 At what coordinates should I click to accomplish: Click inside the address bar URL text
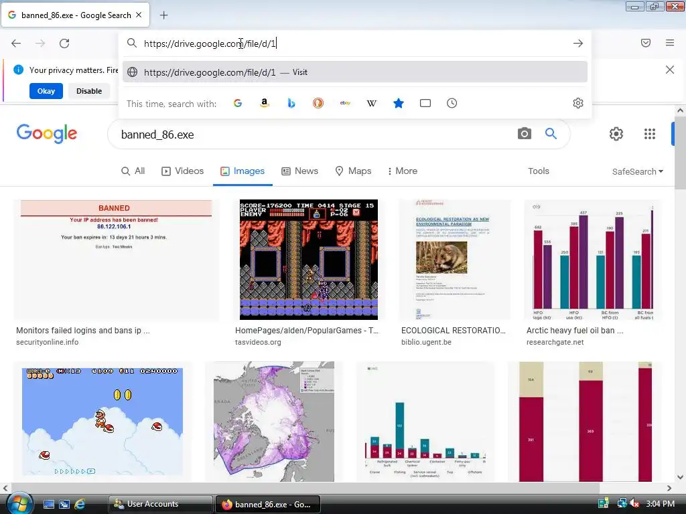pos(210,44)
